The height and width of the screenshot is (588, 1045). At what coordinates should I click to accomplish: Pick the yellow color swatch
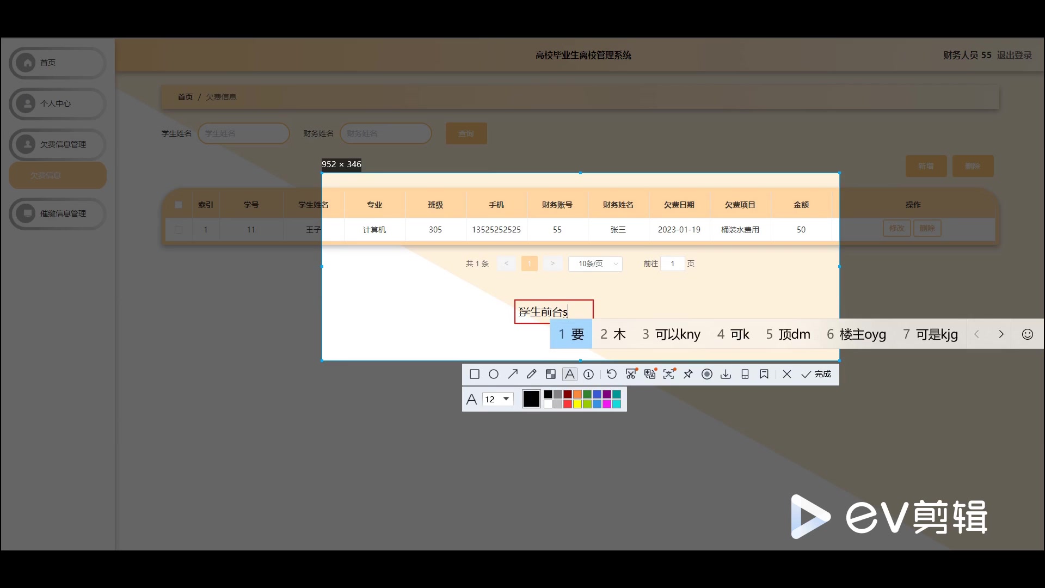[577, 404]
